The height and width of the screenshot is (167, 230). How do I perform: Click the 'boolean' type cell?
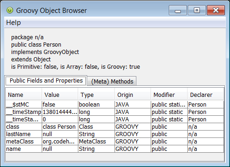96,105
